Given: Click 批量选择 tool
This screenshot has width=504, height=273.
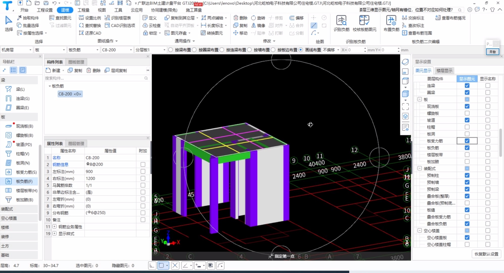Looking at the screenshot, I should pos(28,25).
